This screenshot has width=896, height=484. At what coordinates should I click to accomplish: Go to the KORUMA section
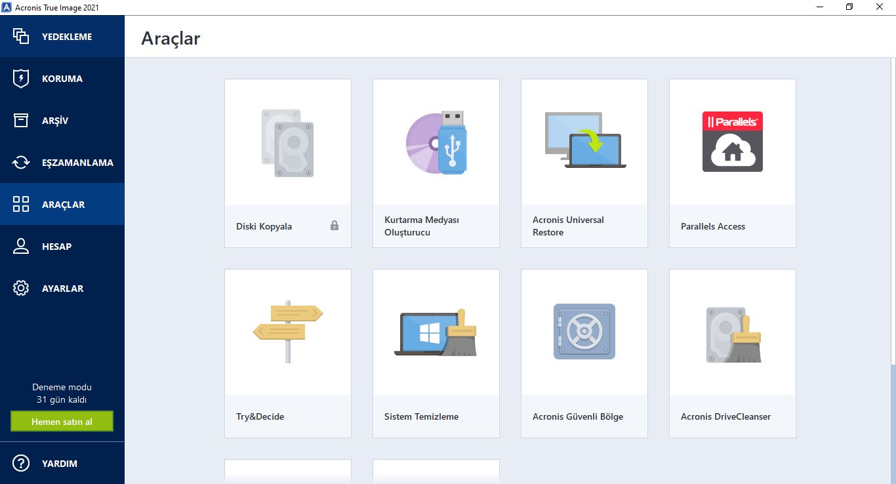pos(62,79)
